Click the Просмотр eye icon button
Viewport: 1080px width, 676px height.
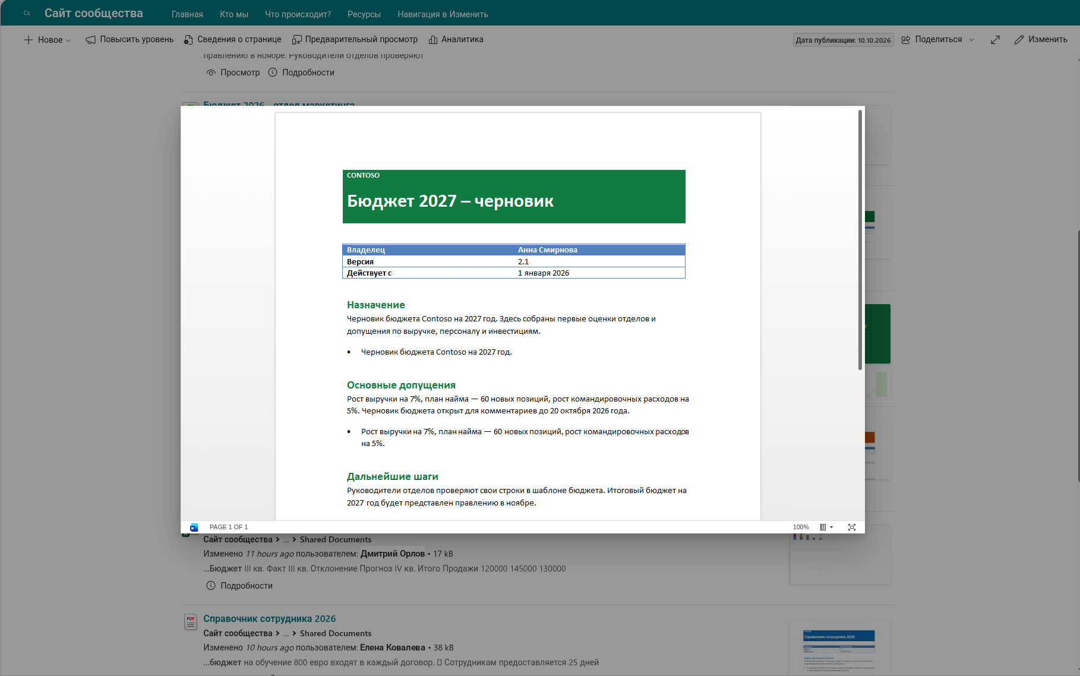point(233,72)
